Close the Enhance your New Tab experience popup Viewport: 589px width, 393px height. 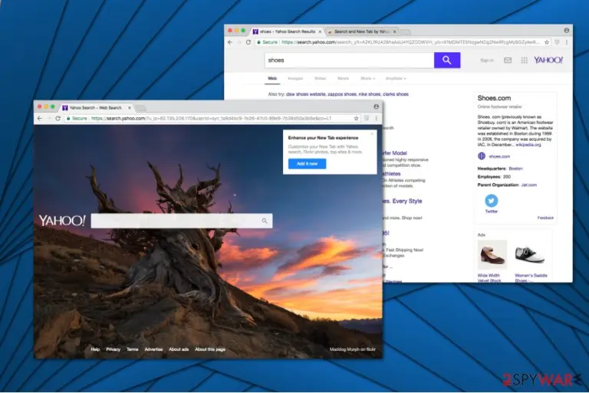coord(372,133)
